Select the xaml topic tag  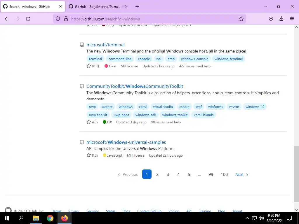[142, 107]
